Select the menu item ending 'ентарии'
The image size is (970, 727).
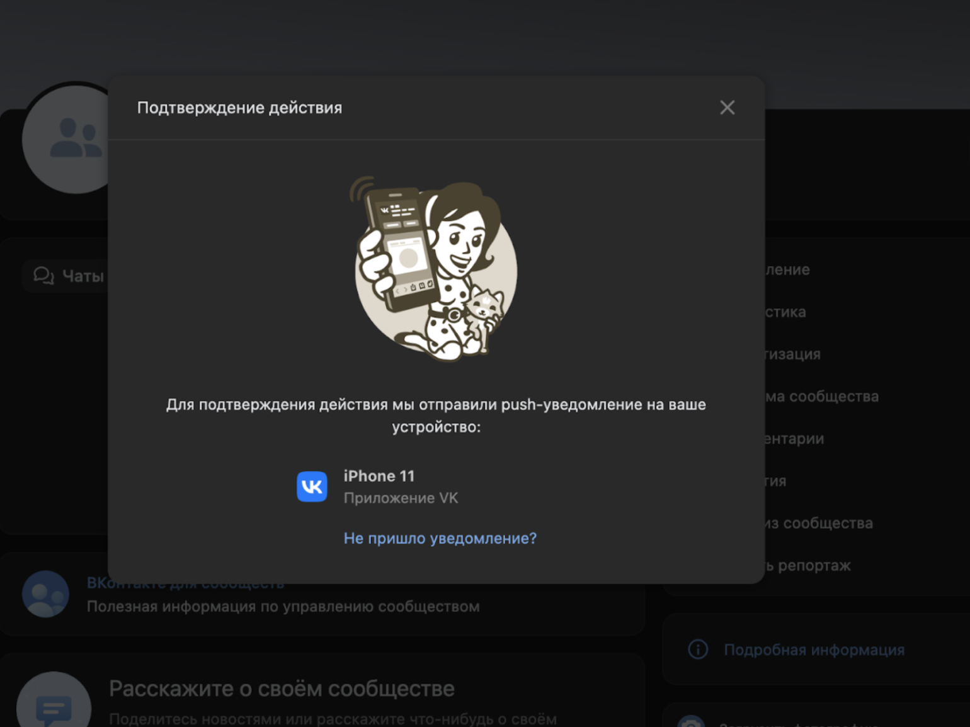[x=794, y=439]
